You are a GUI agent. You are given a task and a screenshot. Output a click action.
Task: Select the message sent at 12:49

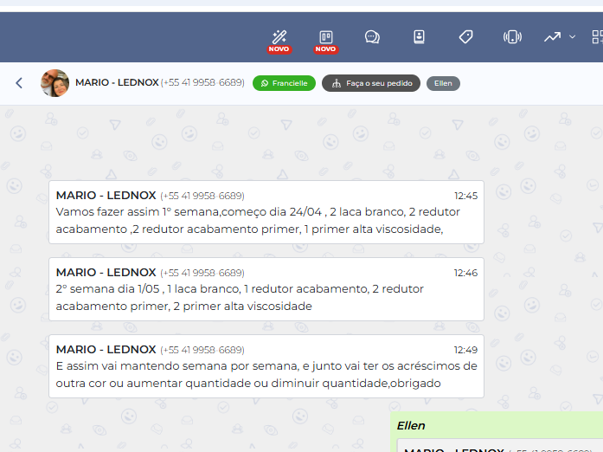click(x=266, y=366)
